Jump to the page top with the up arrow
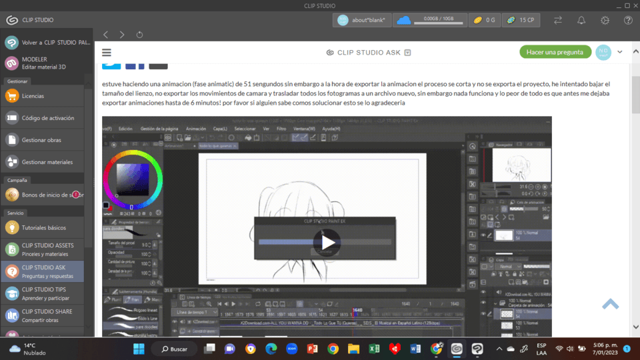 coord(610,304)
